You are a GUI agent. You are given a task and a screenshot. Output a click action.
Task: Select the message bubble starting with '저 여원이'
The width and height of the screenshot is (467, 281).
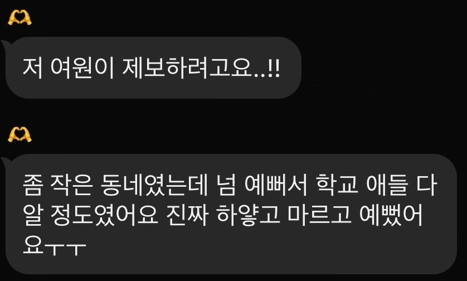pyautogui.click(x=152, y=67)
